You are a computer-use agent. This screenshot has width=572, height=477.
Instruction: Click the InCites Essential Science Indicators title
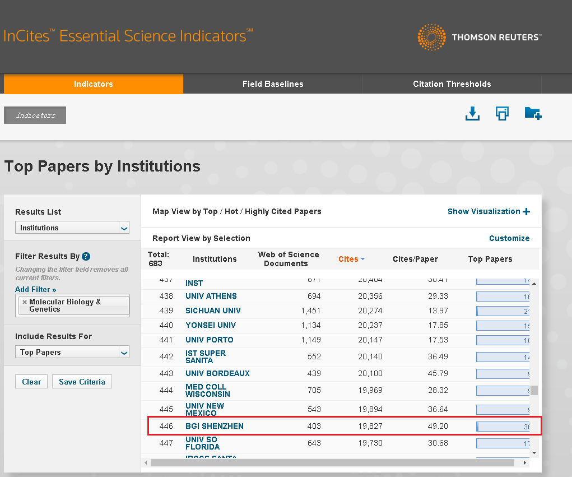(x=128, y=36)
